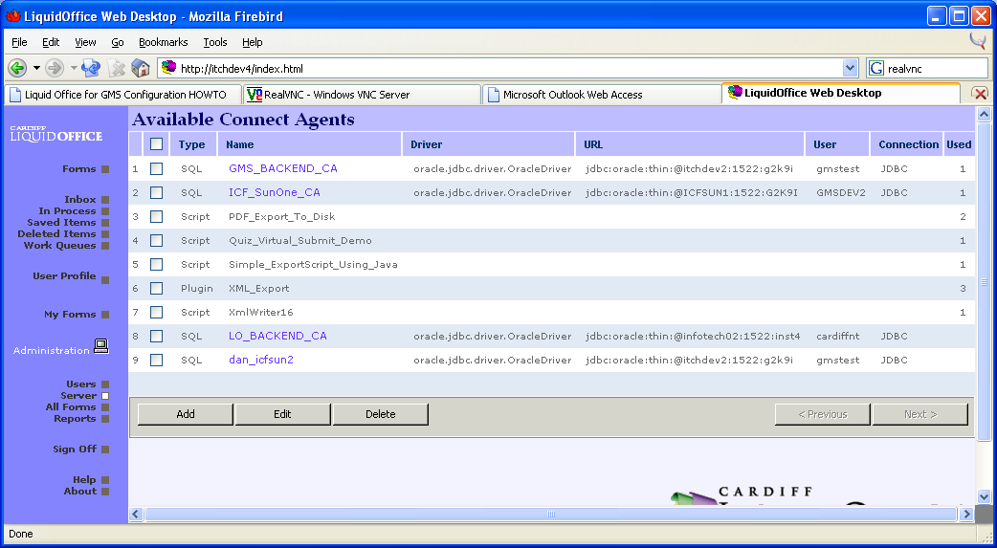Viewport: 997px width, 548px height.
Task: Expand the Forward button history dropdown arrow
Action: click(x=73, y=68)
